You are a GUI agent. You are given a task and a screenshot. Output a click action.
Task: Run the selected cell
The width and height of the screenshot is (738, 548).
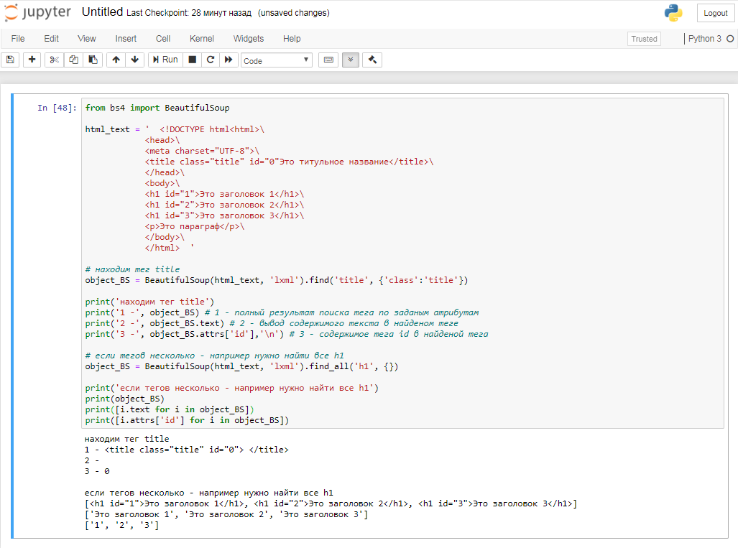coord(165,60)
